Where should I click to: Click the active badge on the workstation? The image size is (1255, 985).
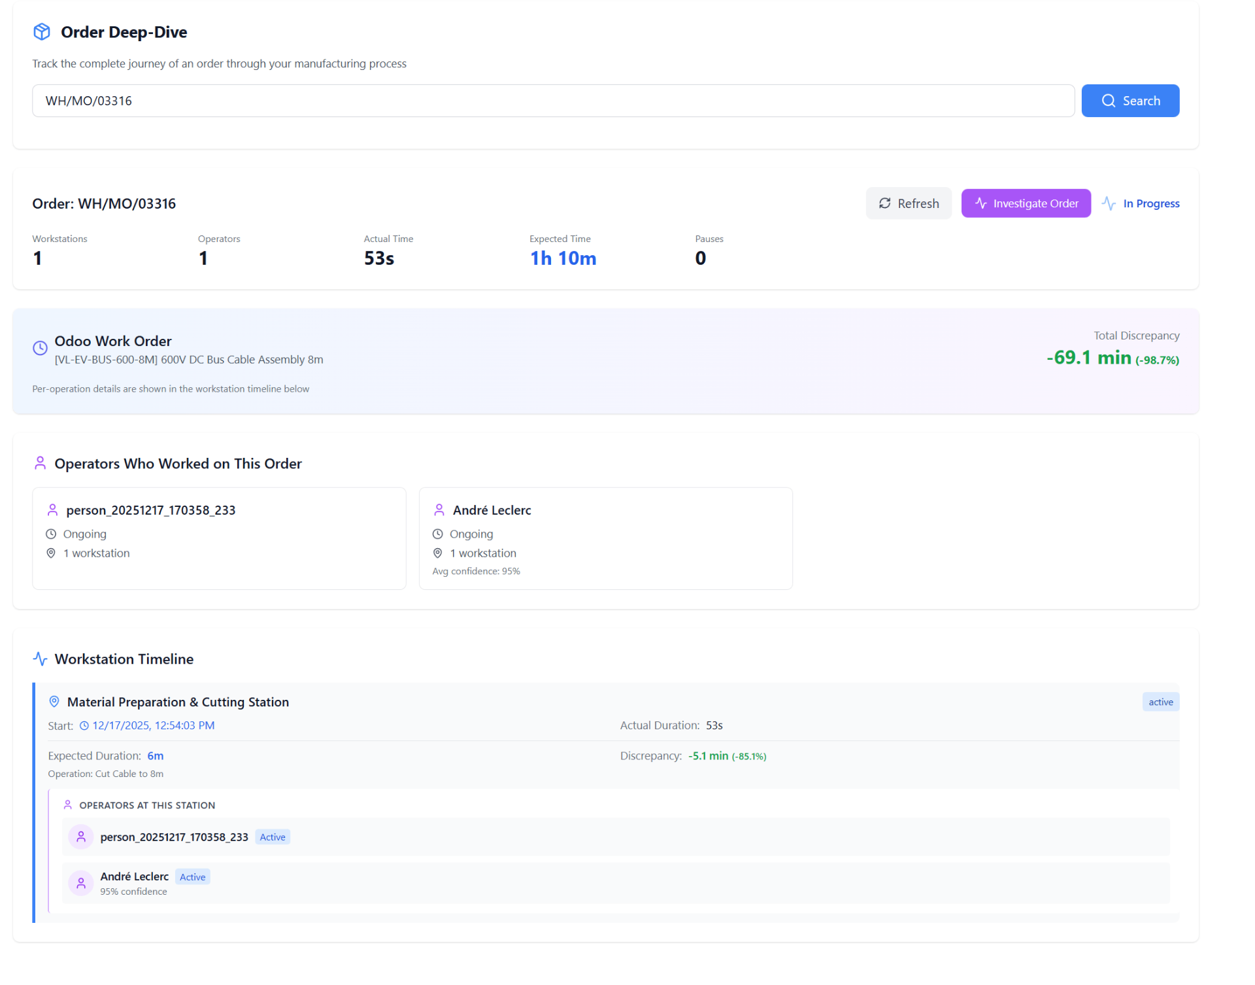point(1160,702)
